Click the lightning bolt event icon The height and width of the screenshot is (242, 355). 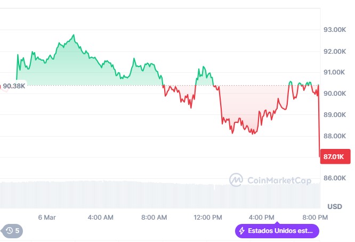(242, 231)
